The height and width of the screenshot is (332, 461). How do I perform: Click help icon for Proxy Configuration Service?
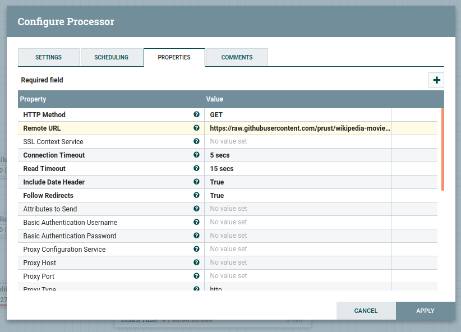tap(196, 249)
